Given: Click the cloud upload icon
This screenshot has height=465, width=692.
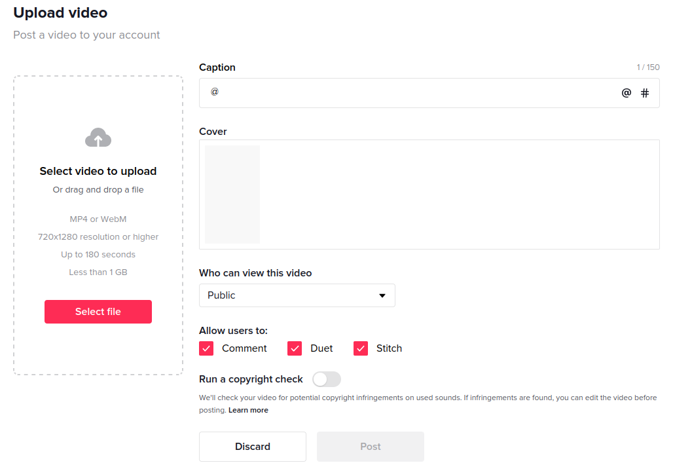Looking at the screenshot, I should 98,138.
